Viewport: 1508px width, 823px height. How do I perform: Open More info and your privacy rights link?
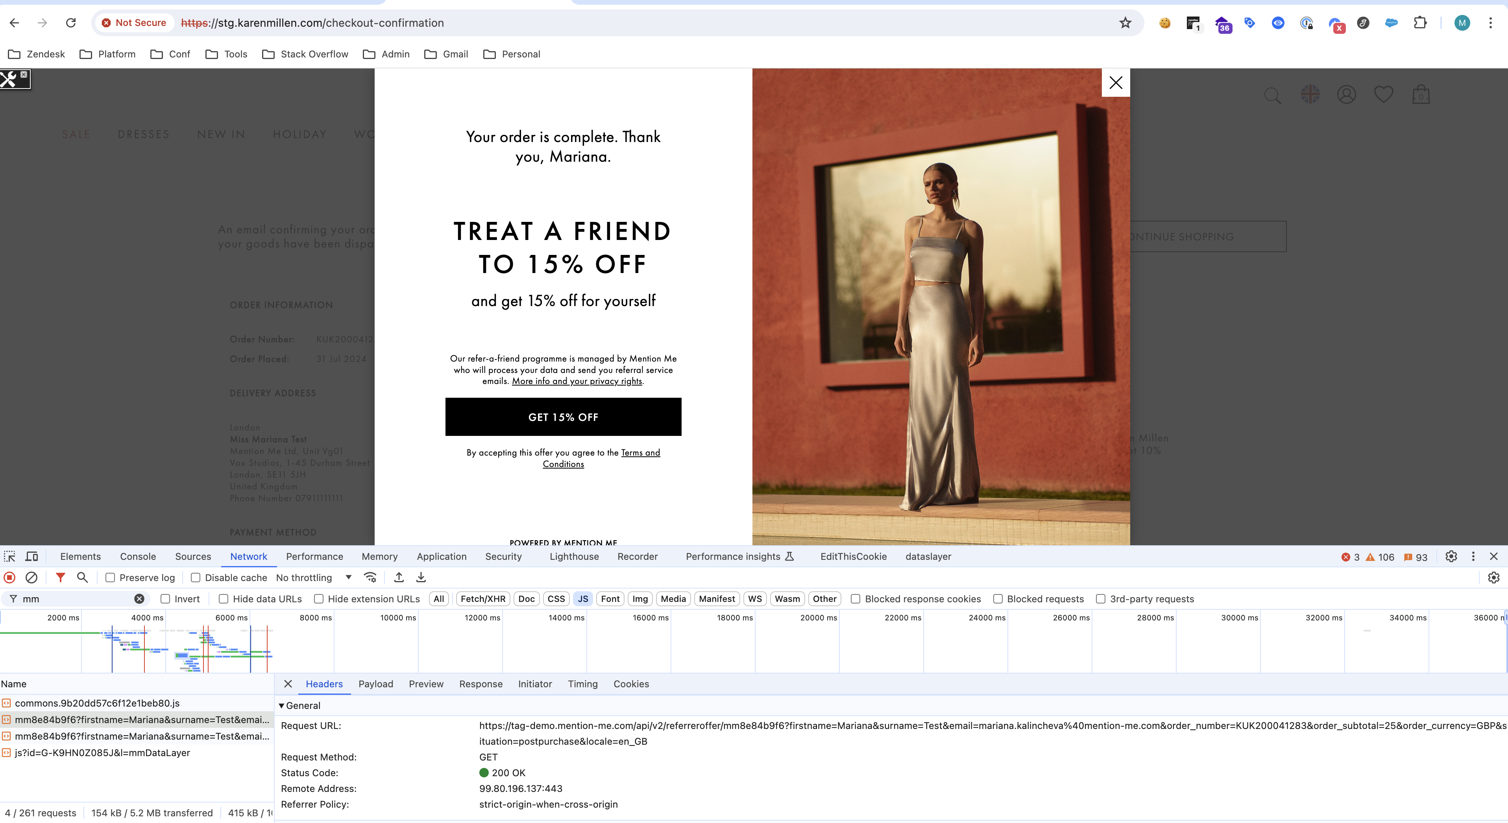pyautogui.click(x=577, y=381)
